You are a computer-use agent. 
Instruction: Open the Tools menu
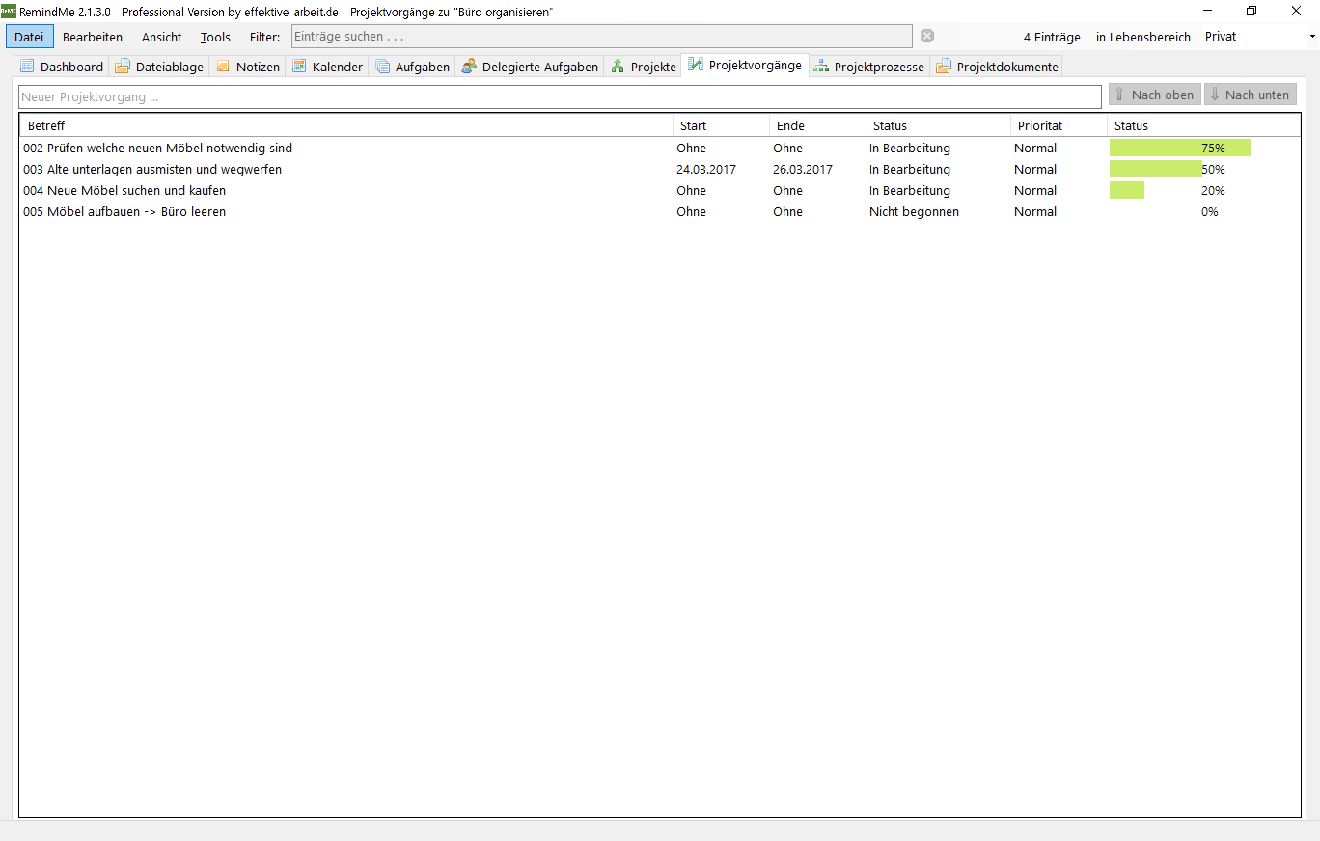pyautogui.click(x=215, y=37)
